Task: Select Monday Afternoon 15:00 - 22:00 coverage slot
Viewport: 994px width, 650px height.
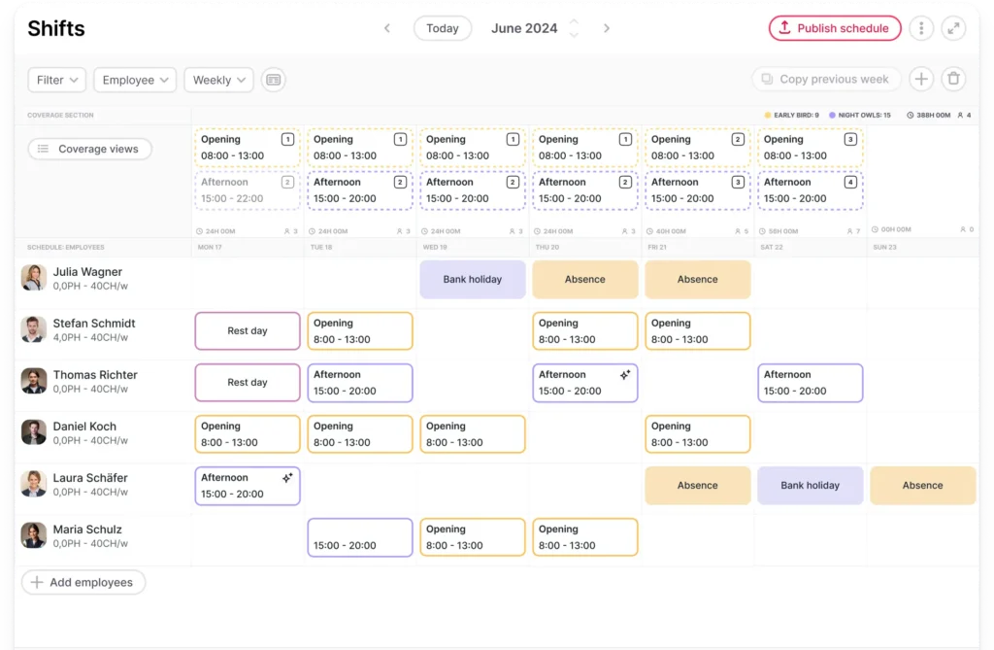Action: pyautogui.click(x=248, y=189)
